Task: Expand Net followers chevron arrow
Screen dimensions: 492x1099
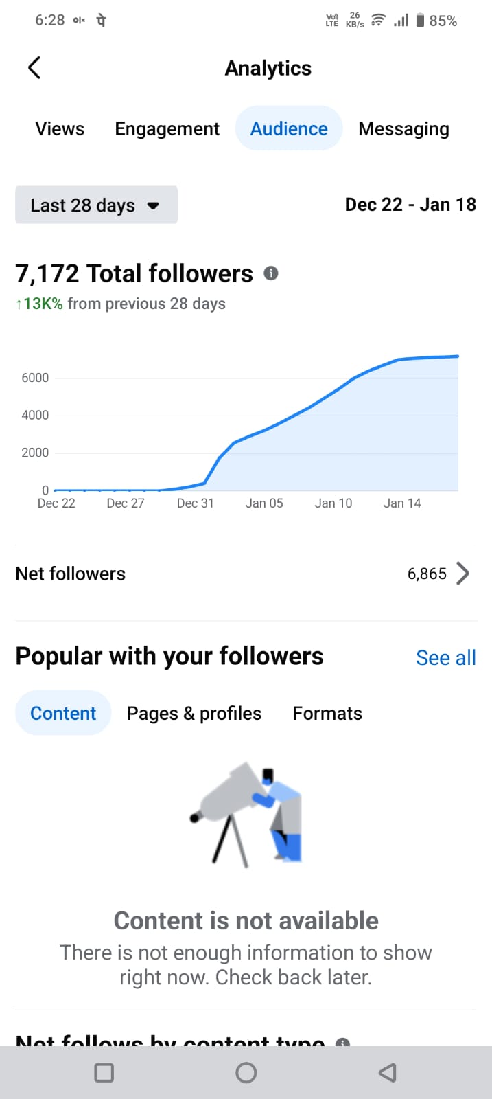Action: coord(463,574)
